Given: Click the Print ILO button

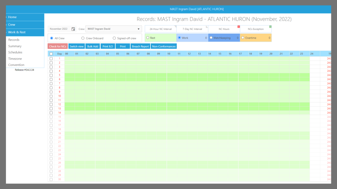Looking at the screenshot, I should (x=108, y=46).
